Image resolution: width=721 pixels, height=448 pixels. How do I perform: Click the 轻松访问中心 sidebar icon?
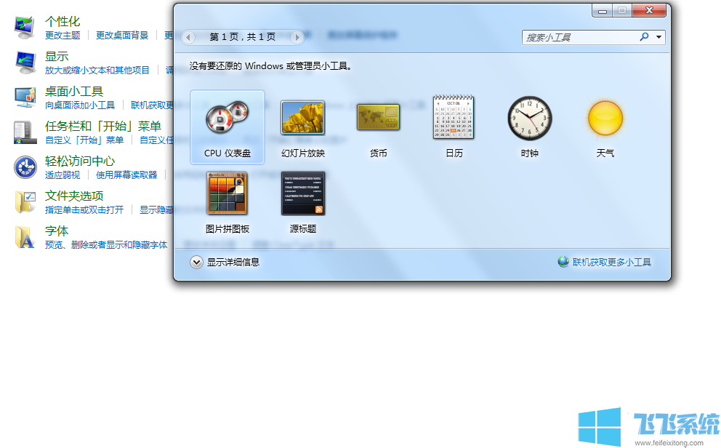click(x=24, y=167)
